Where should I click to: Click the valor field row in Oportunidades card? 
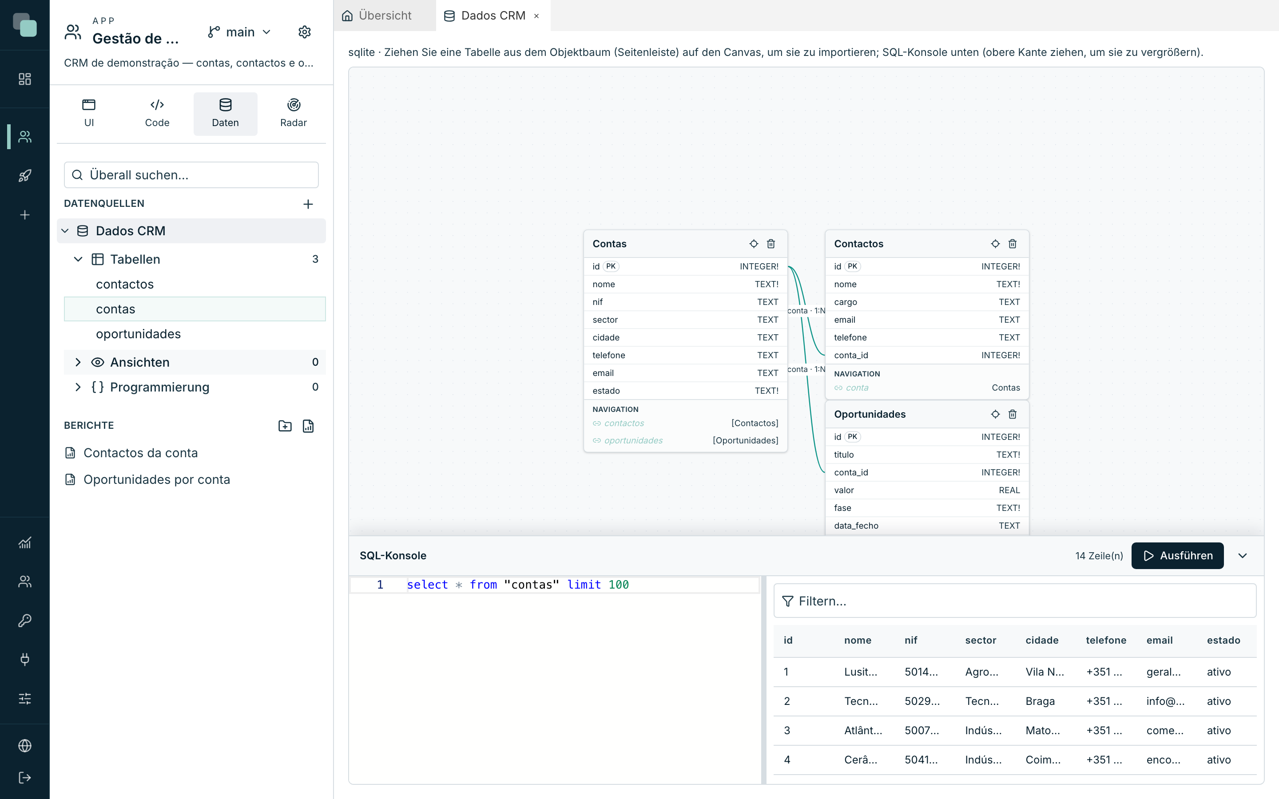[x=926, y=490]
